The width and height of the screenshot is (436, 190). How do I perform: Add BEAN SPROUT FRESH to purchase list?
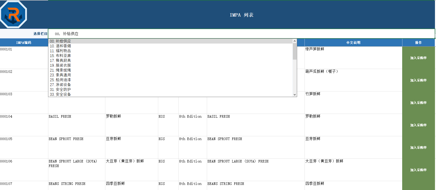pos(418,147)
